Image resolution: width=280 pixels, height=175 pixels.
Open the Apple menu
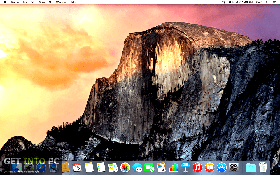(x=5, y=2)
